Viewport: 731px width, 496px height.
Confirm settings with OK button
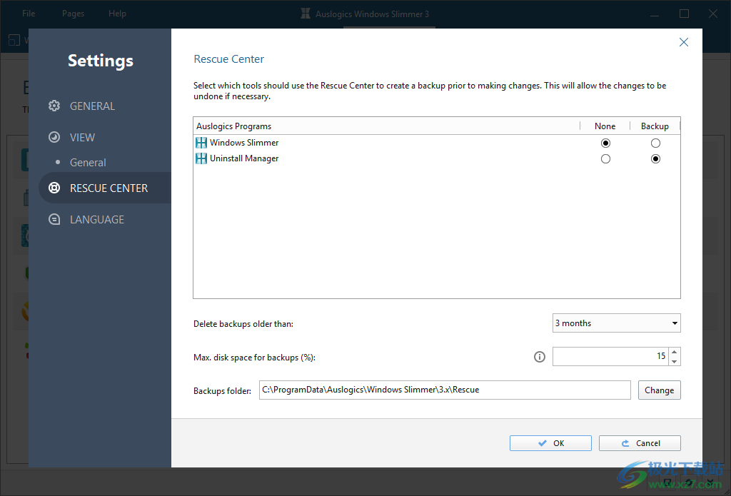(x=550, y=442)
